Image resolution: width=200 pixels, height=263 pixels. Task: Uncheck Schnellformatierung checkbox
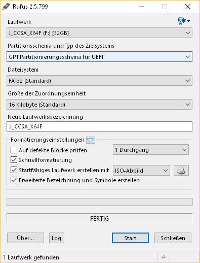[14, 160]
